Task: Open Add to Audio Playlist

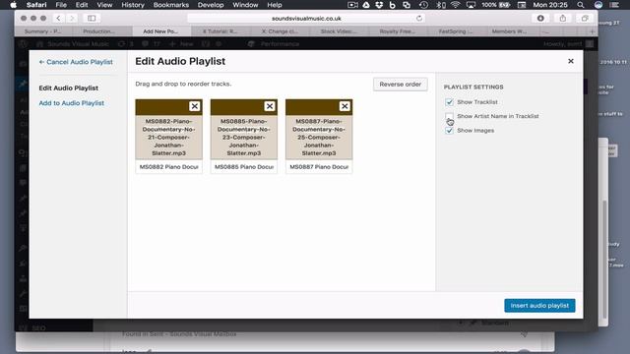Action: (72, 103)
